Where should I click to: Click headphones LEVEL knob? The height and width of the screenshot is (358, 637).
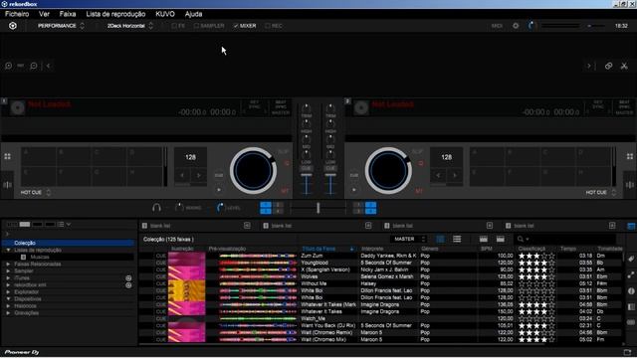[220, 208]
